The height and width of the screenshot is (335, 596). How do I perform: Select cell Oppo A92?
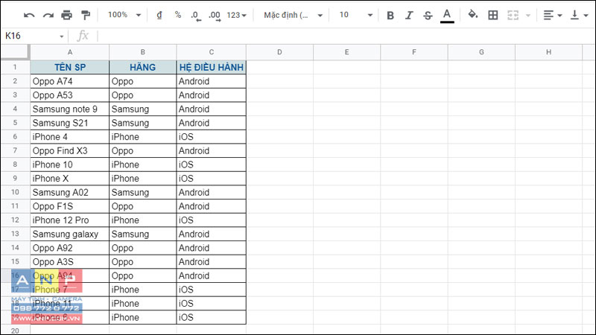tap(70, 248)
